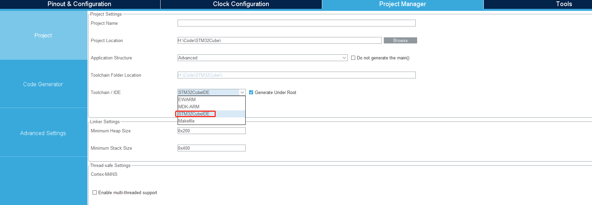Open the Advanced Settings section

click(43, 133)
